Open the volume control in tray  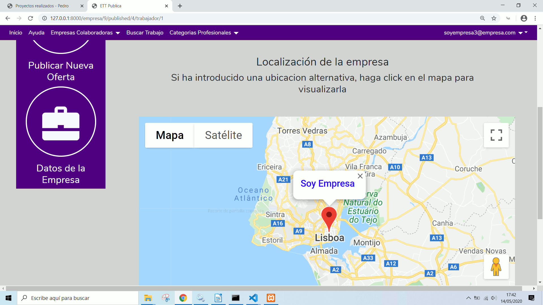point(494,298)
